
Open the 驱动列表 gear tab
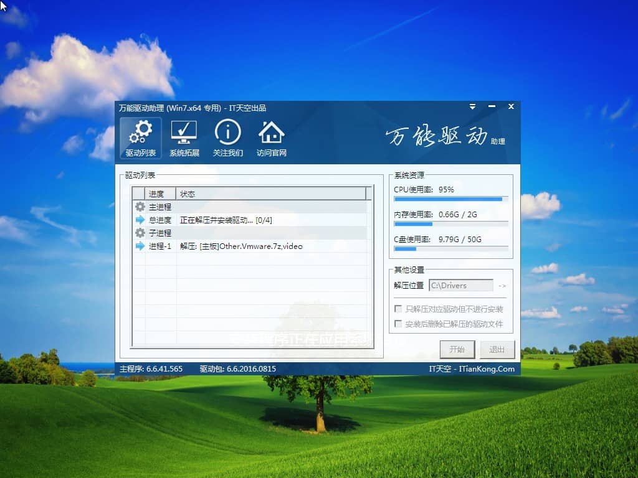point(141,138)
